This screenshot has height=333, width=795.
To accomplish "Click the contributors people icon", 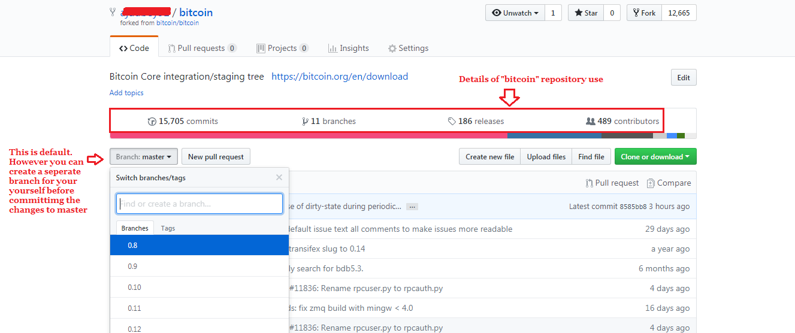I will coord(590,122).
